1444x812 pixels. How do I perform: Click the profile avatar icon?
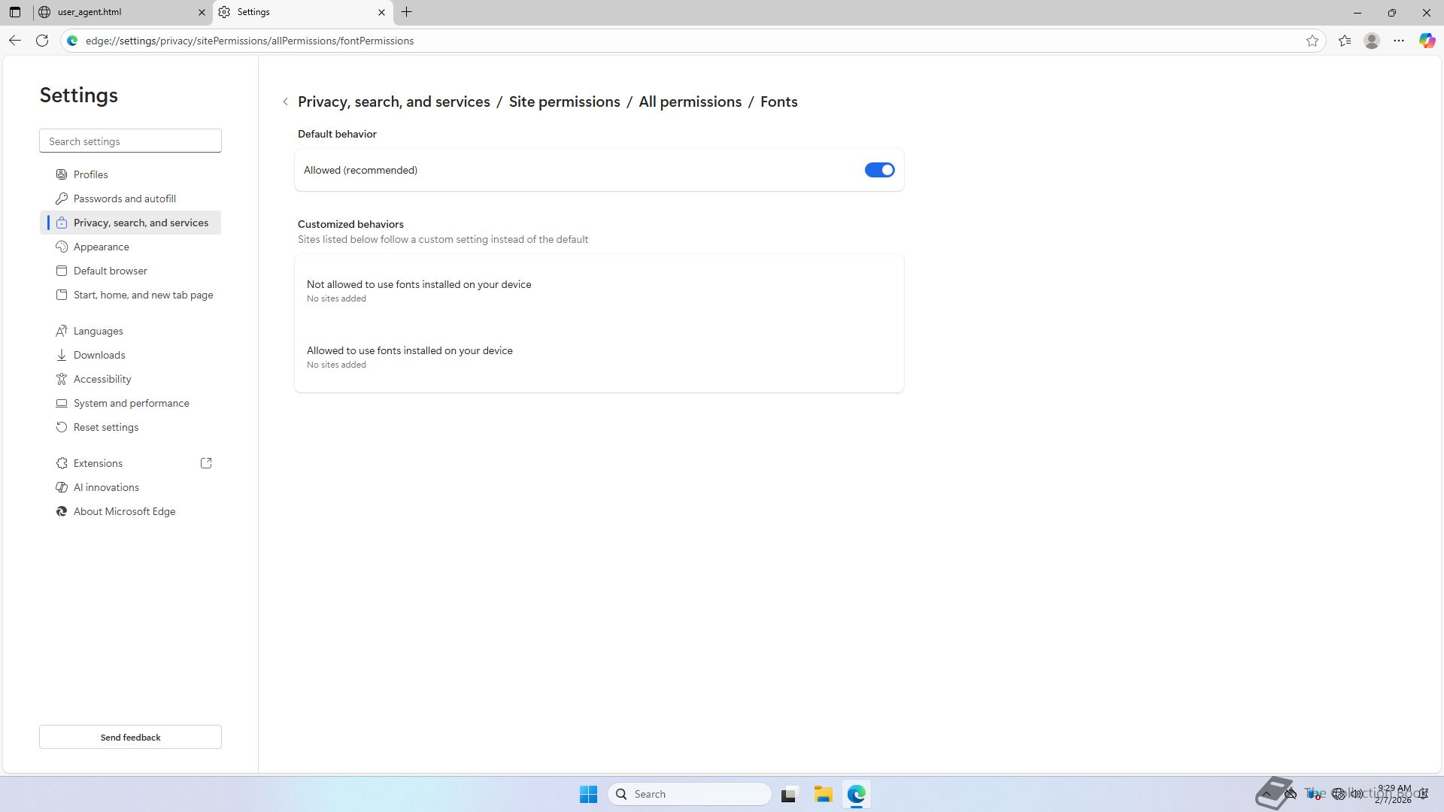(1372, 41)
